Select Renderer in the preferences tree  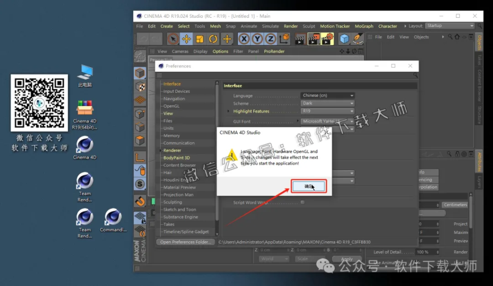pyautogui.click(x=171, y=150)
